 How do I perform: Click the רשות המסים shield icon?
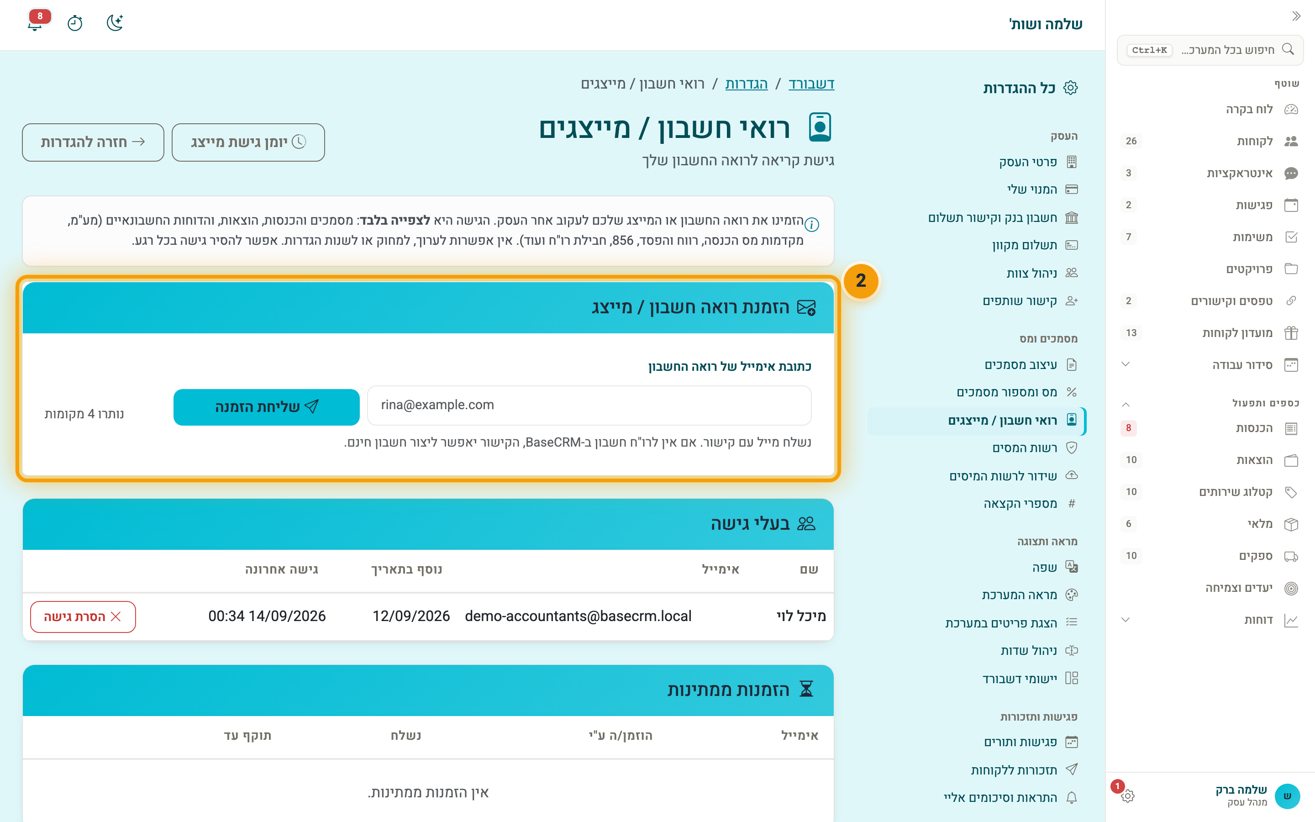(x=1072, y=448)
